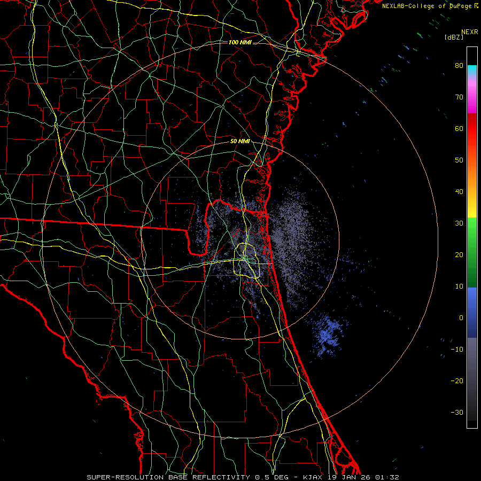Pick the blue segment of the color bar

coord(472,313)
